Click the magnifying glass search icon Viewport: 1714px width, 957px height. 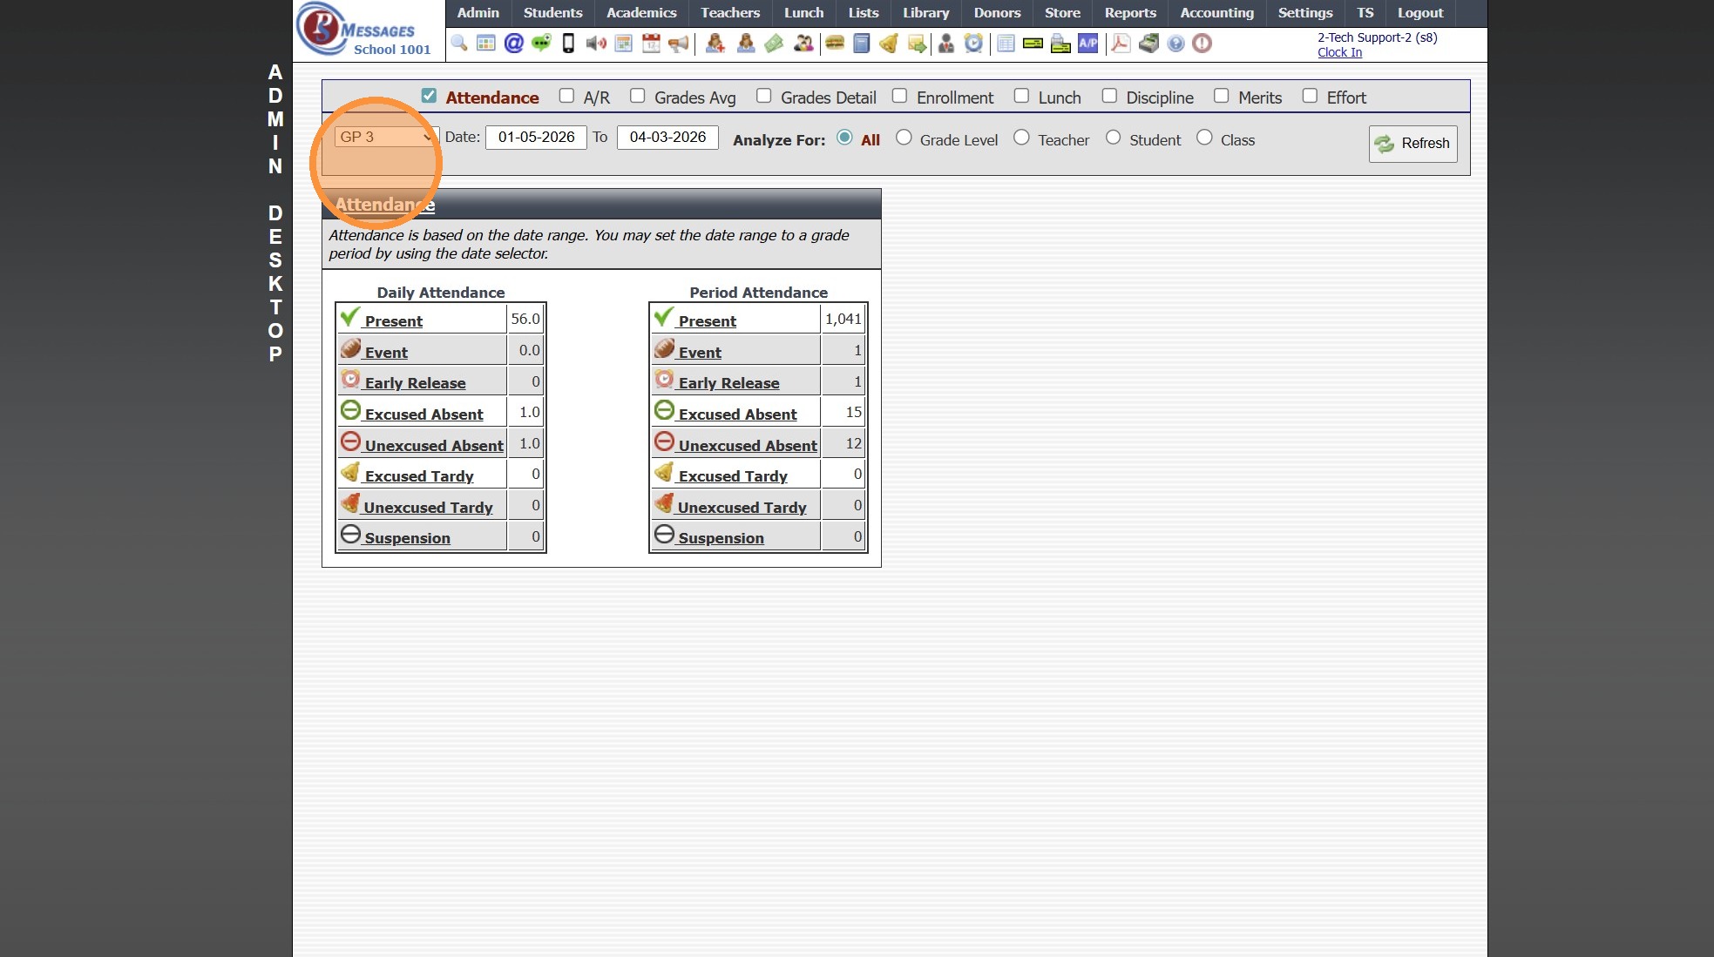coord(459,44)
